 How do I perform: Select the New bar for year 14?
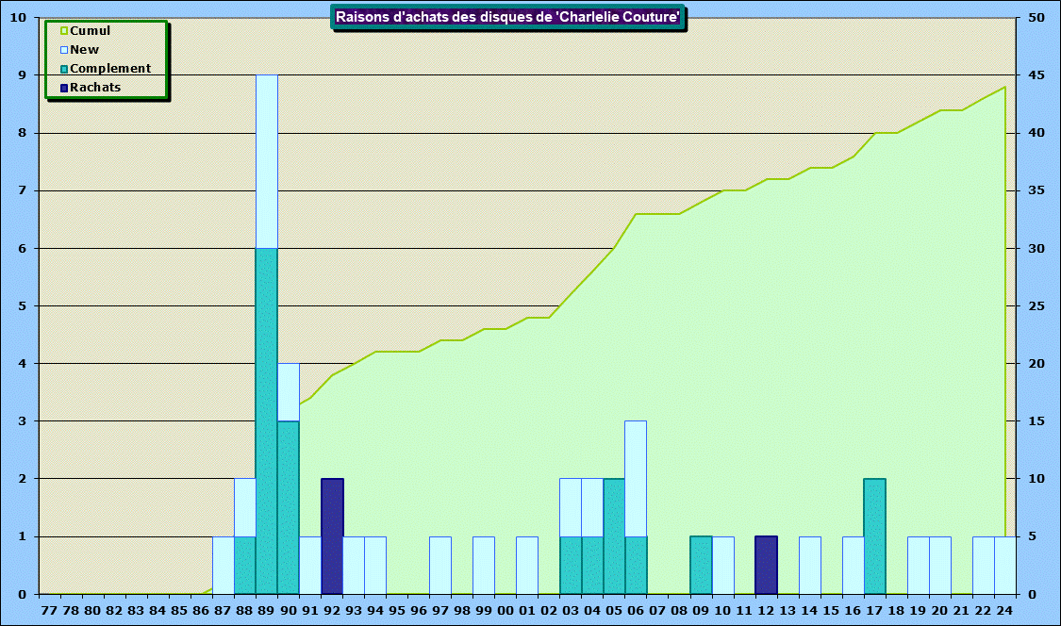809,565
